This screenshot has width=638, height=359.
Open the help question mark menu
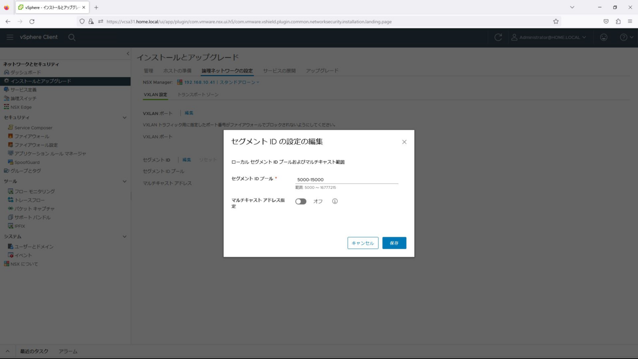coord(627,37)
